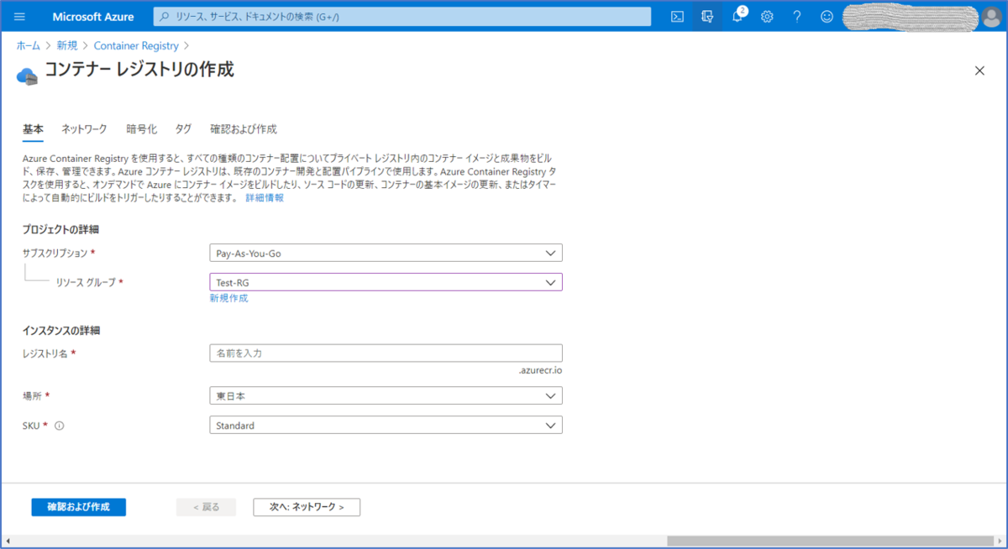The image size is (1008, 549).
Task: Click 新規作成 link under resource group
Action: [x=228, y=298]
